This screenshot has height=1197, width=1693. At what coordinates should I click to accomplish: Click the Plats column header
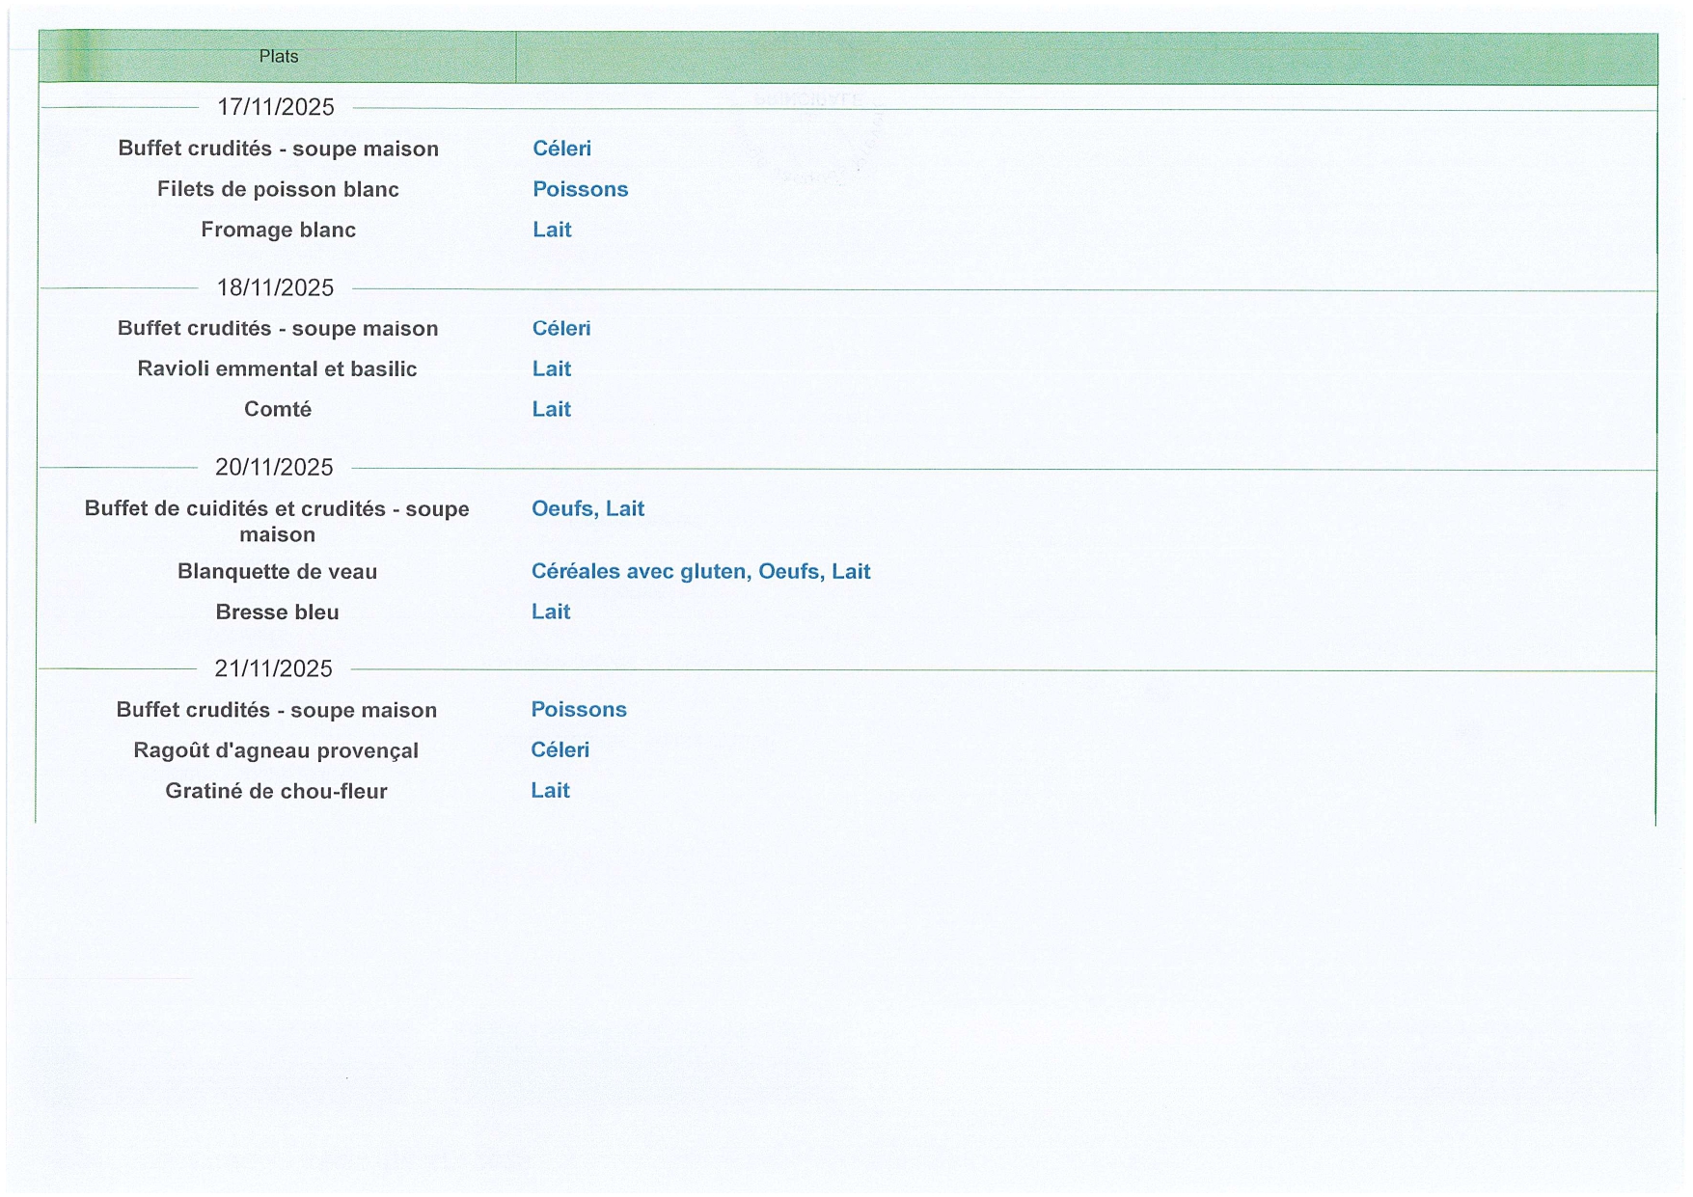coord(278,57)
